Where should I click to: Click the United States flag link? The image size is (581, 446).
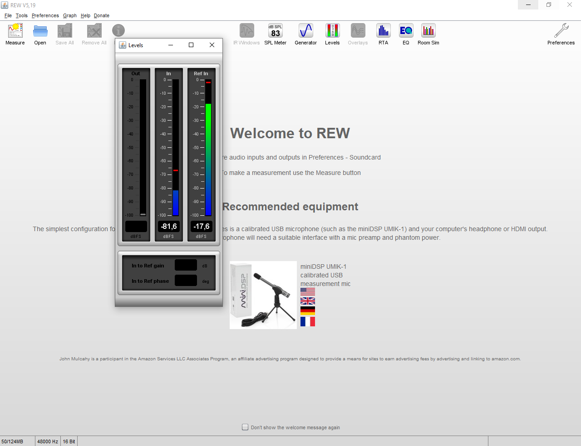(x=308, y=291)
